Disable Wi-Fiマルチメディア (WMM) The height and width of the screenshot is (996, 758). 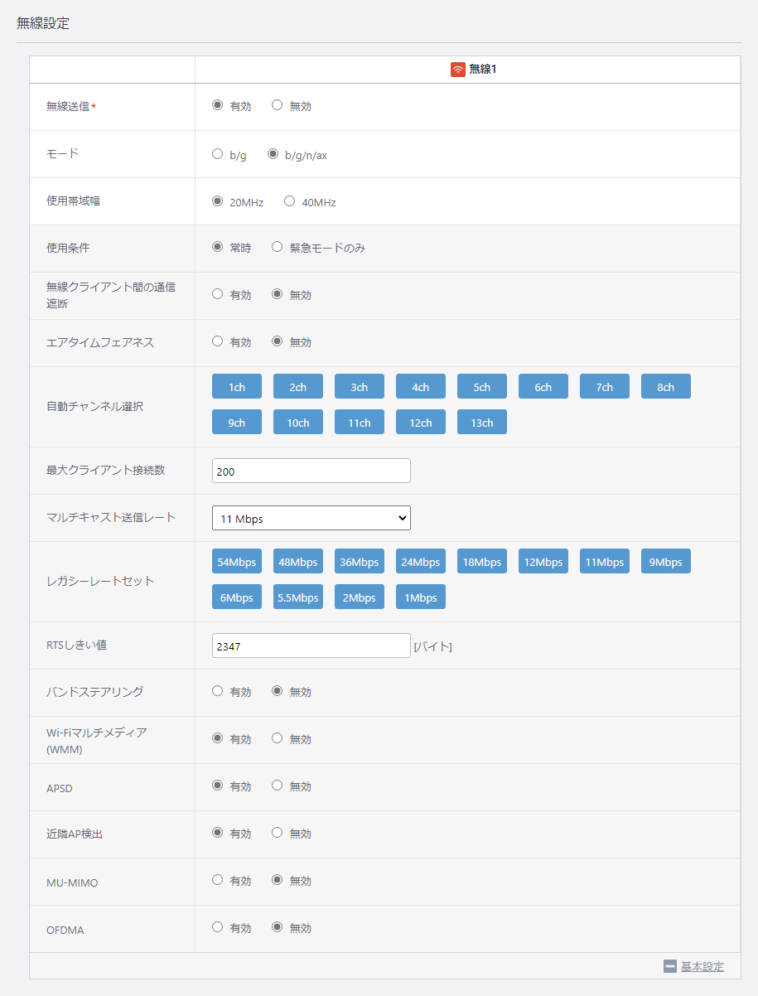click(278, 737)
